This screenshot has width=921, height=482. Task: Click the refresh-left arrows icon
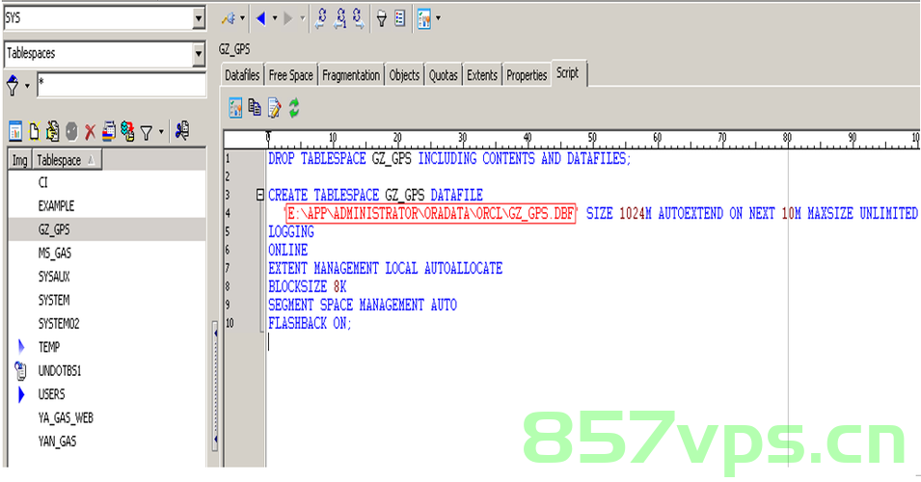pos(321,18)
